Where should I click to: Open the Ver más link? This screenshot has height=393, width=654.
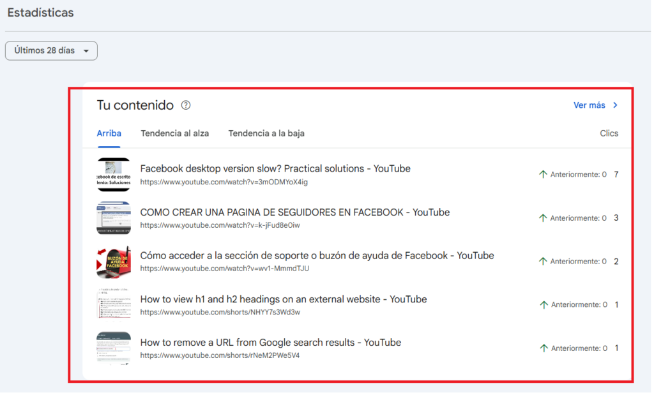[589, 105]
